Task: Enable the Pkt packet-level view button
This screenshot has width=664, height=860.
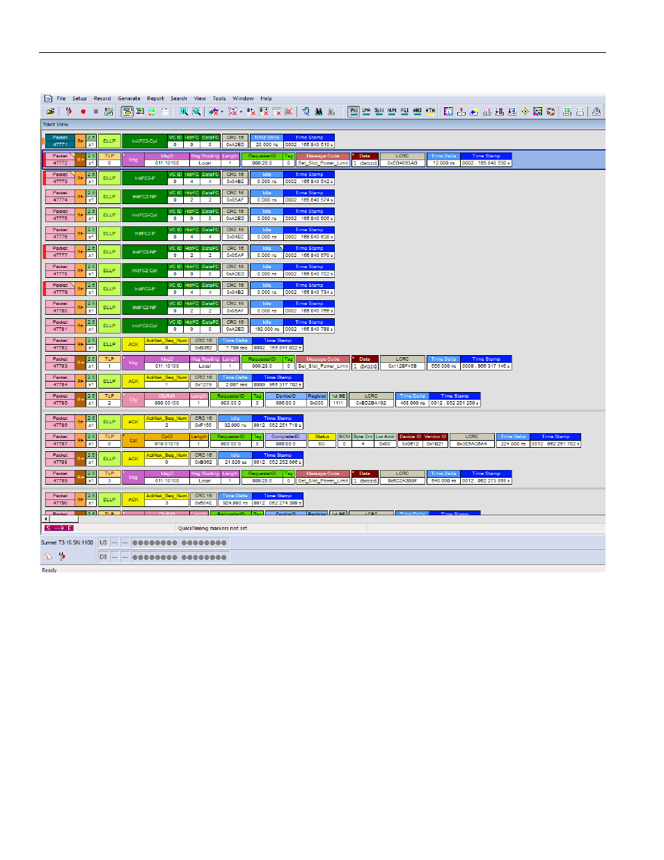Action: pyautogui.click(x=354, y=111)
